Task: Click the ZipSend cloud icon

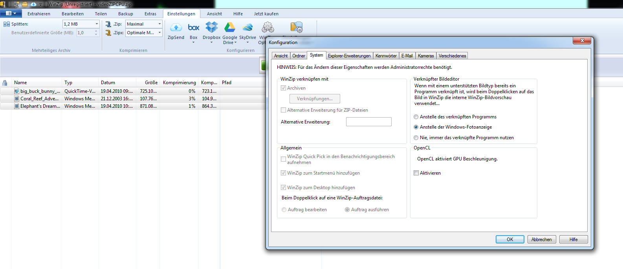Action: 176,28
